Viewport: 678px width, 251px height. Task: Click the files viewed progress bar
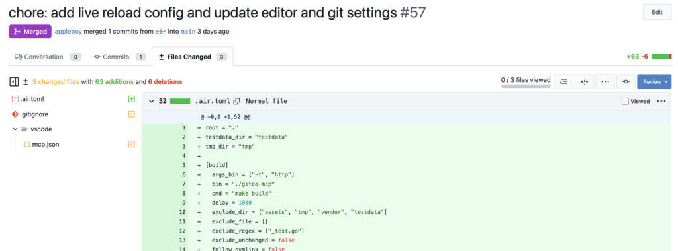pos(526,87)
